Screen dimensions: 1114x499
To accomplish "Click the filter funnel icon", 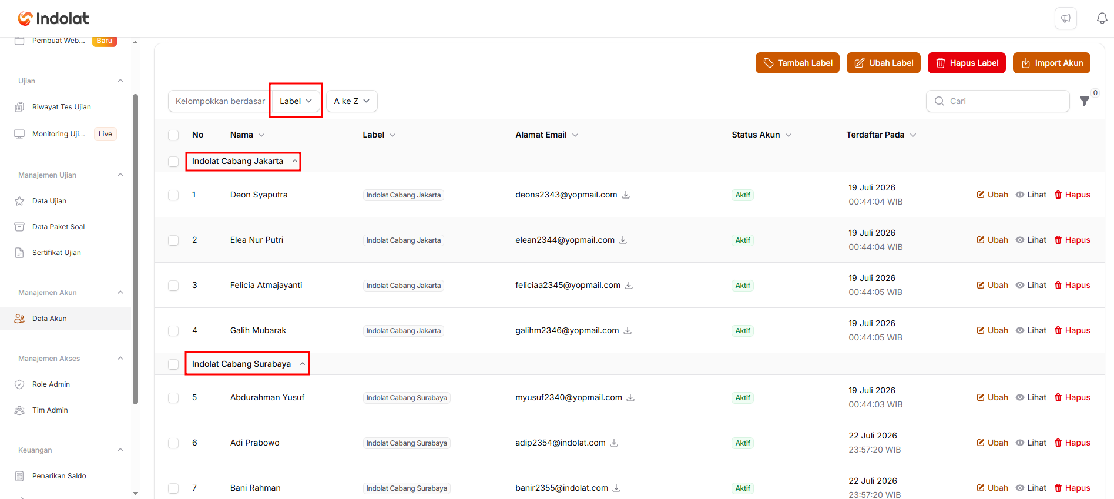I will tap(1085, 101).
